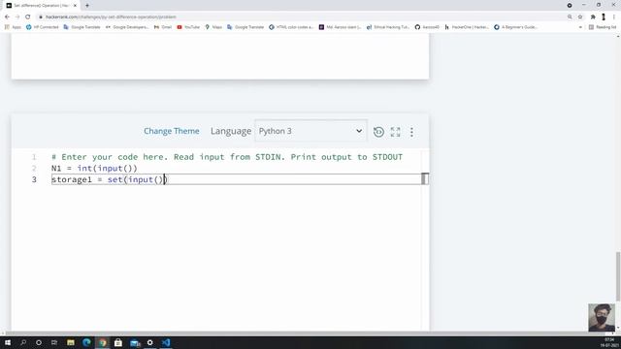The image size is (621, 349).
Task: Open Maps bookmark
Action: 213,27
